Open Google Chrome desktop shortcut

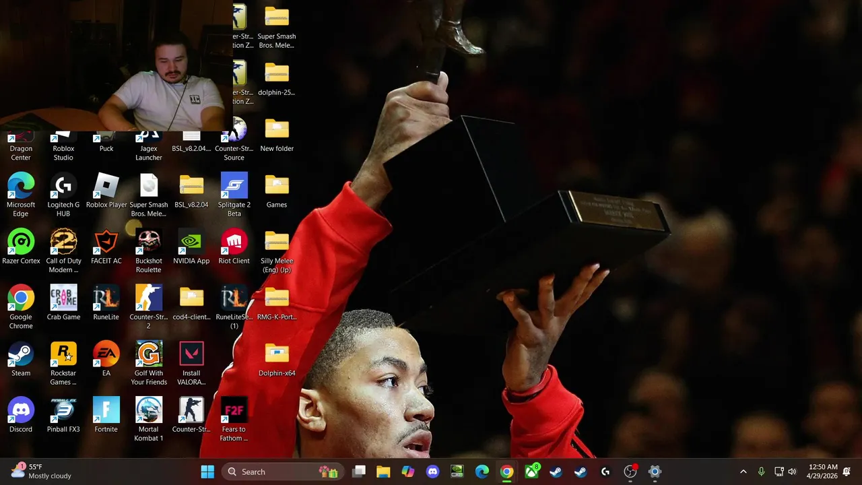pyautogui.click(x=21, y=307)
